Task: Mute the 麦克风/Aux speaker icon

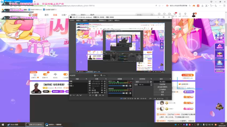Action: [127, 86]
